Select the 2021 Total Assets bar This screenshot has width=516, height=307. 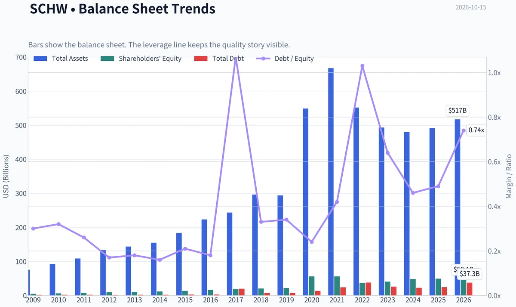click(331, 182)
